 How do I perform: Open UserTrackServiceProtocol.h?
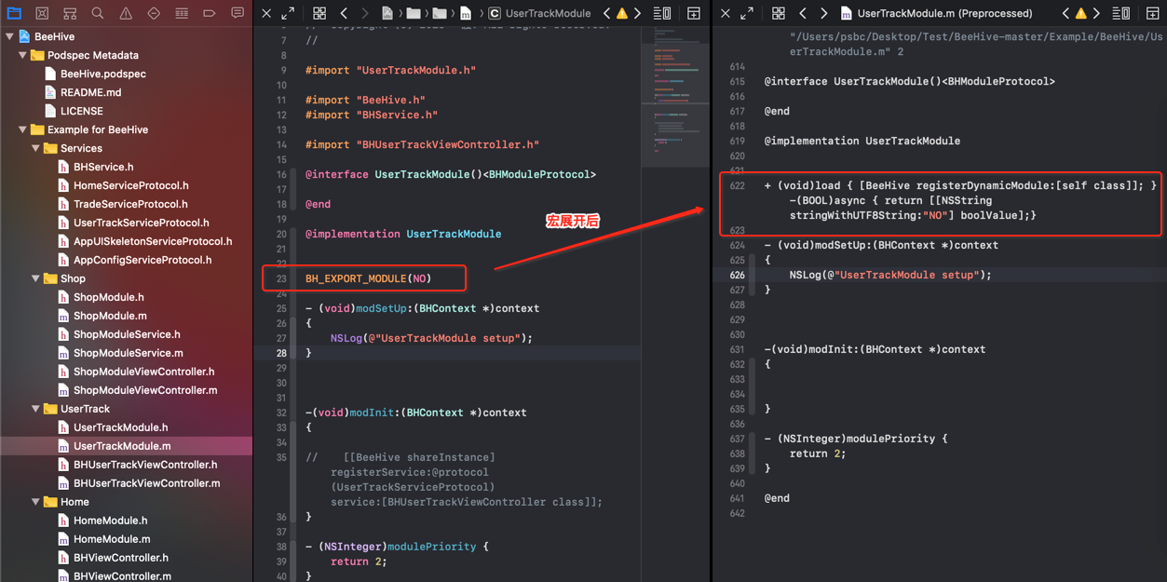tap(141, 223)
